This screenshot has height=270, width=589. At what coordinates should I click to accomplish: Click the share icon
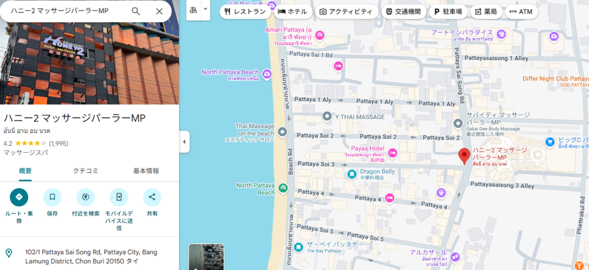pyautogui.click(x=152, y=197)
